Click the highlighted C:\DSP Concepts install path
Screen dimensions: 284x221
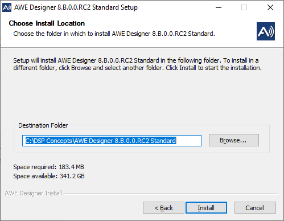101,141
